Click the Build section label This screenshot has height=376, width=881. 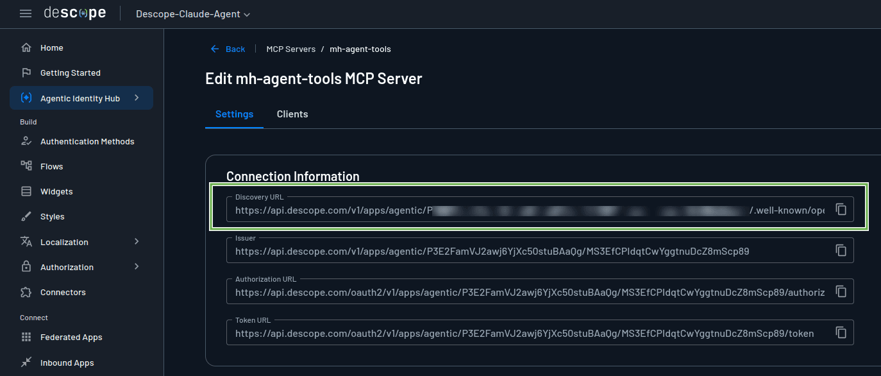pos(28,122)
